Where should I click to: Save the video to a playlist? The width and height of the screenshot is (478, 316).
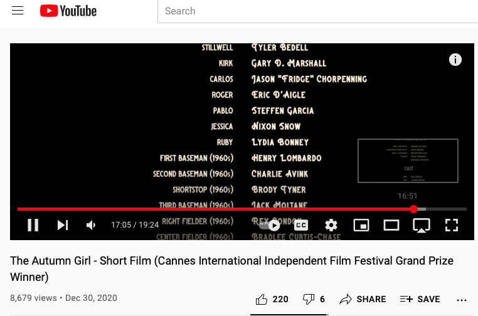pos(420,299)
